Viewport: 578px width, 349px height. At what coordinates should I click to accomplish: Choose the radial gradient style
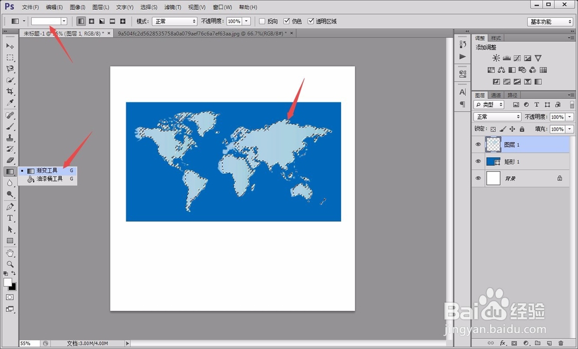click(x=91, y=21)
